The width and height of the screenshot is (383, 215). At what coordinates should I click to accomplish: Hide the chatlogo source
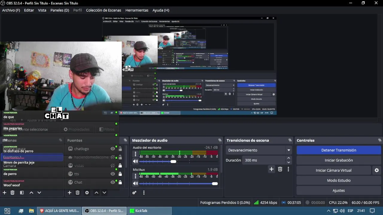click(113, 149)
